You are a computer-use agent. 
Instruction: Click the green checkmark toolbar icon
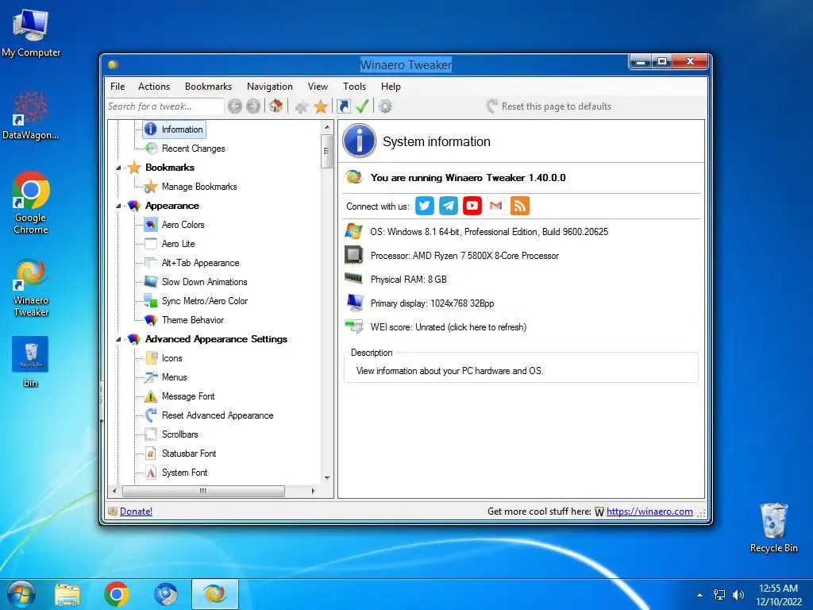point(362,106)
